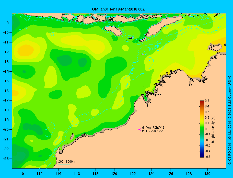Click the latitude axis label "-17"
The width and height of the screenshot is (233, 178).
6,100
